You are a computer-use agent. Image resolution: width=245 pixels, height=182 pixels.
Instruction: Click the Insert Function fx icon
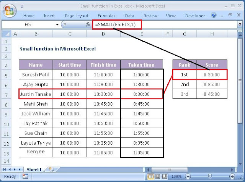88,24
